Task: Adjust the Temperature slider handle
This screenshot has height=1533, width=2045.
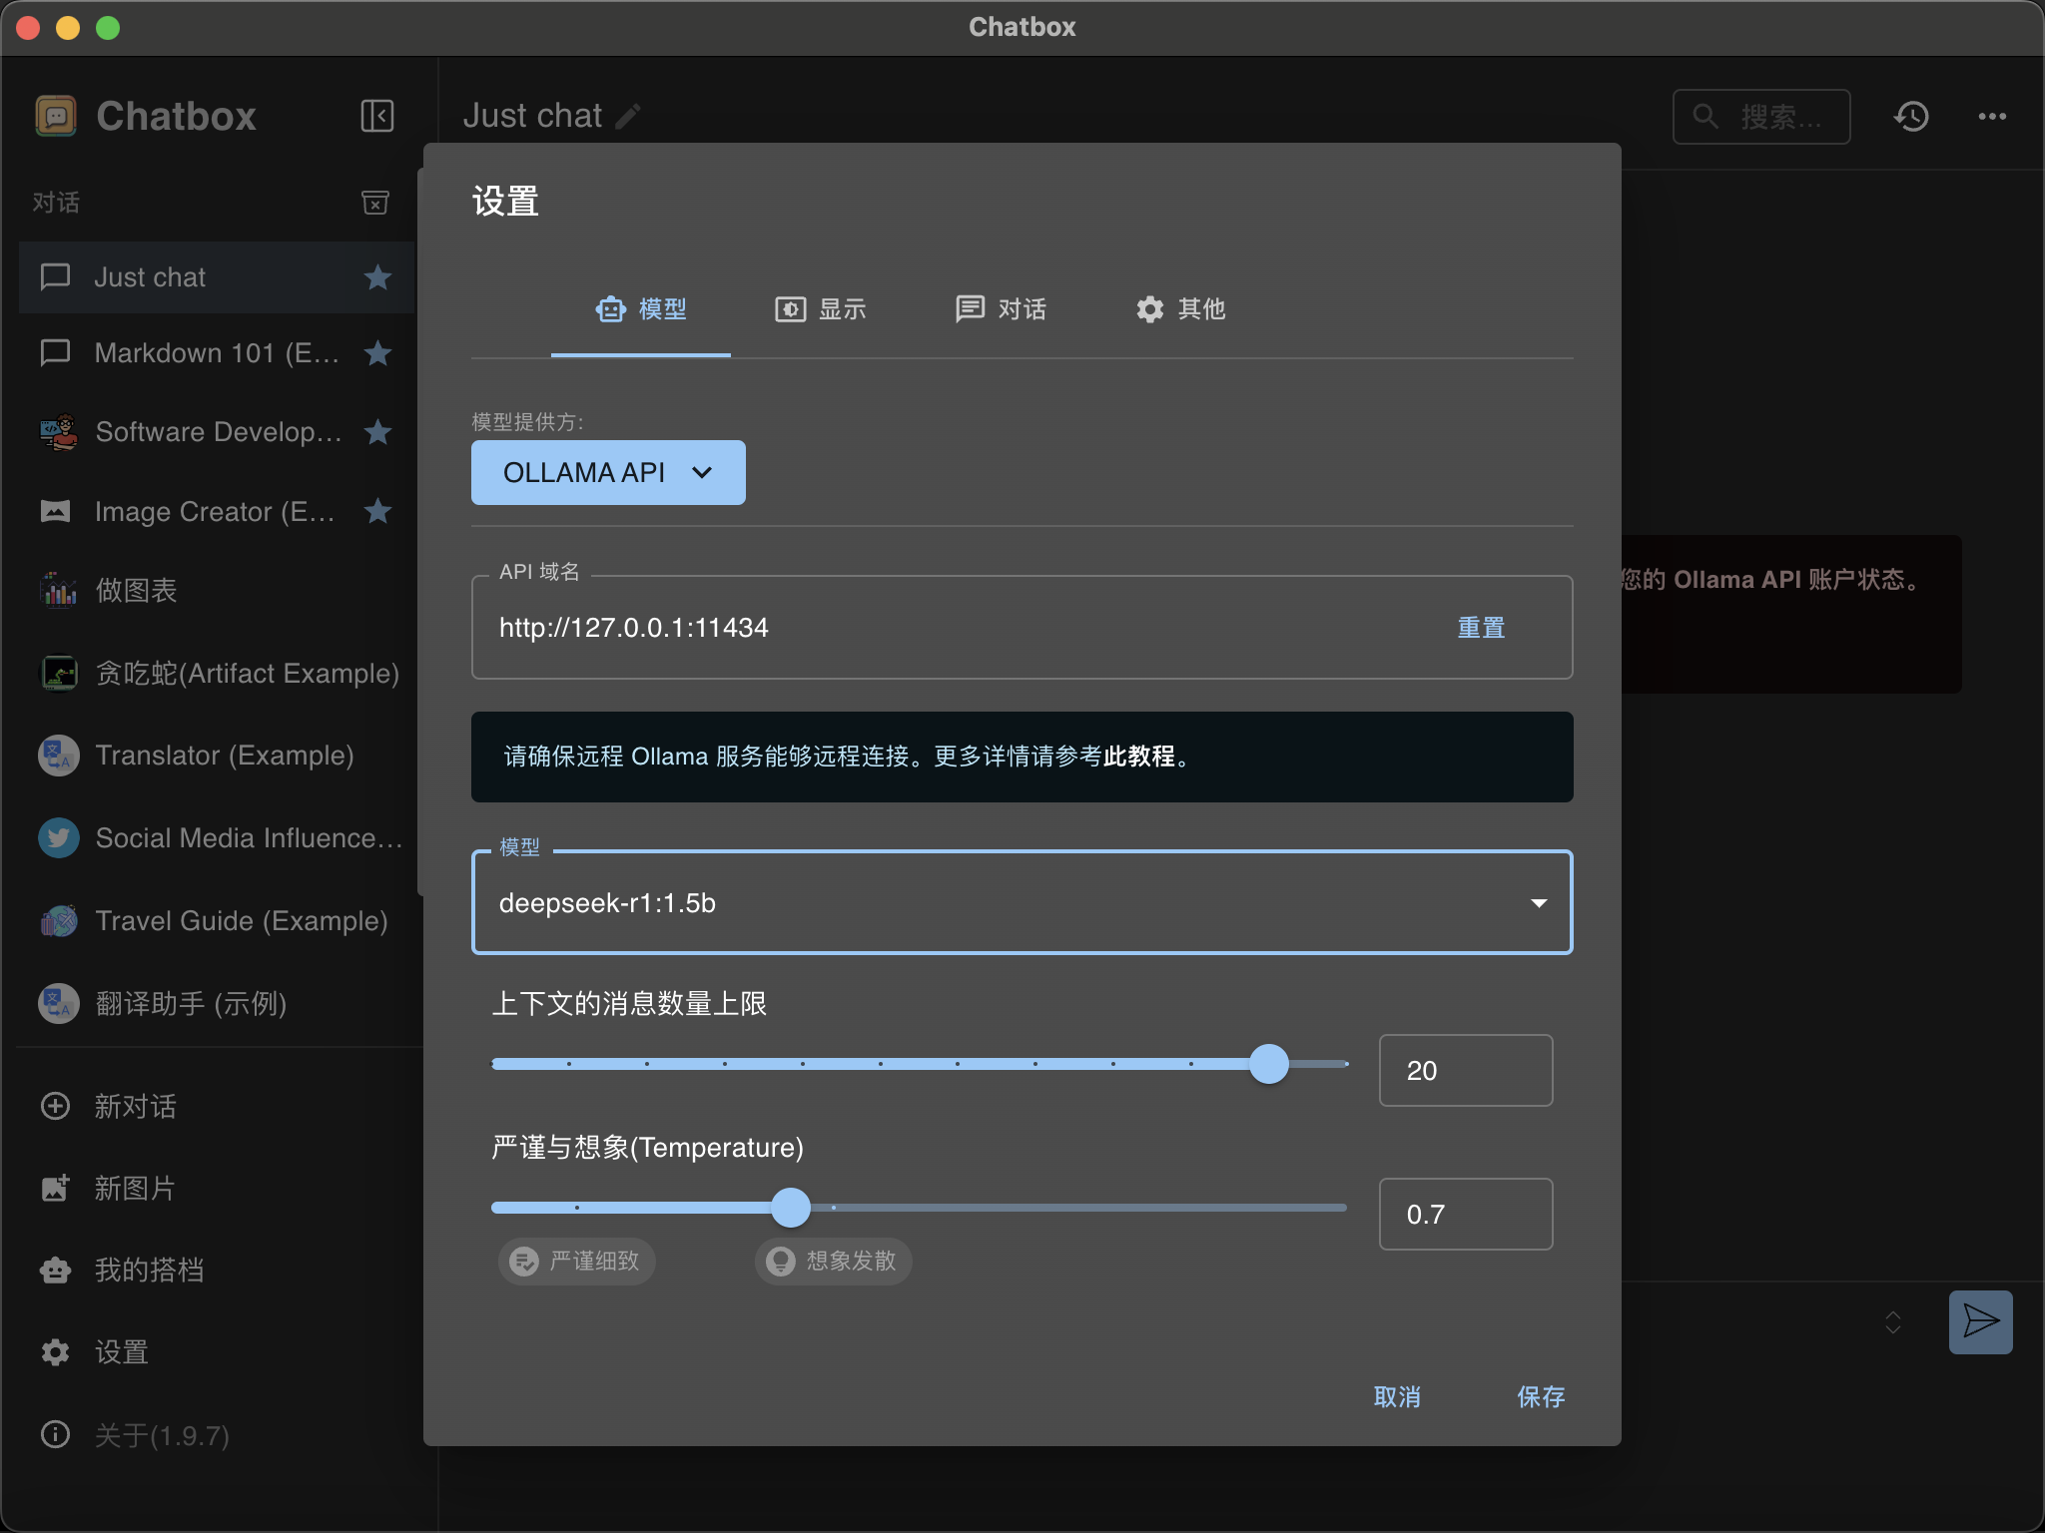Action: pyautogui.click(x=791, y=1208)
